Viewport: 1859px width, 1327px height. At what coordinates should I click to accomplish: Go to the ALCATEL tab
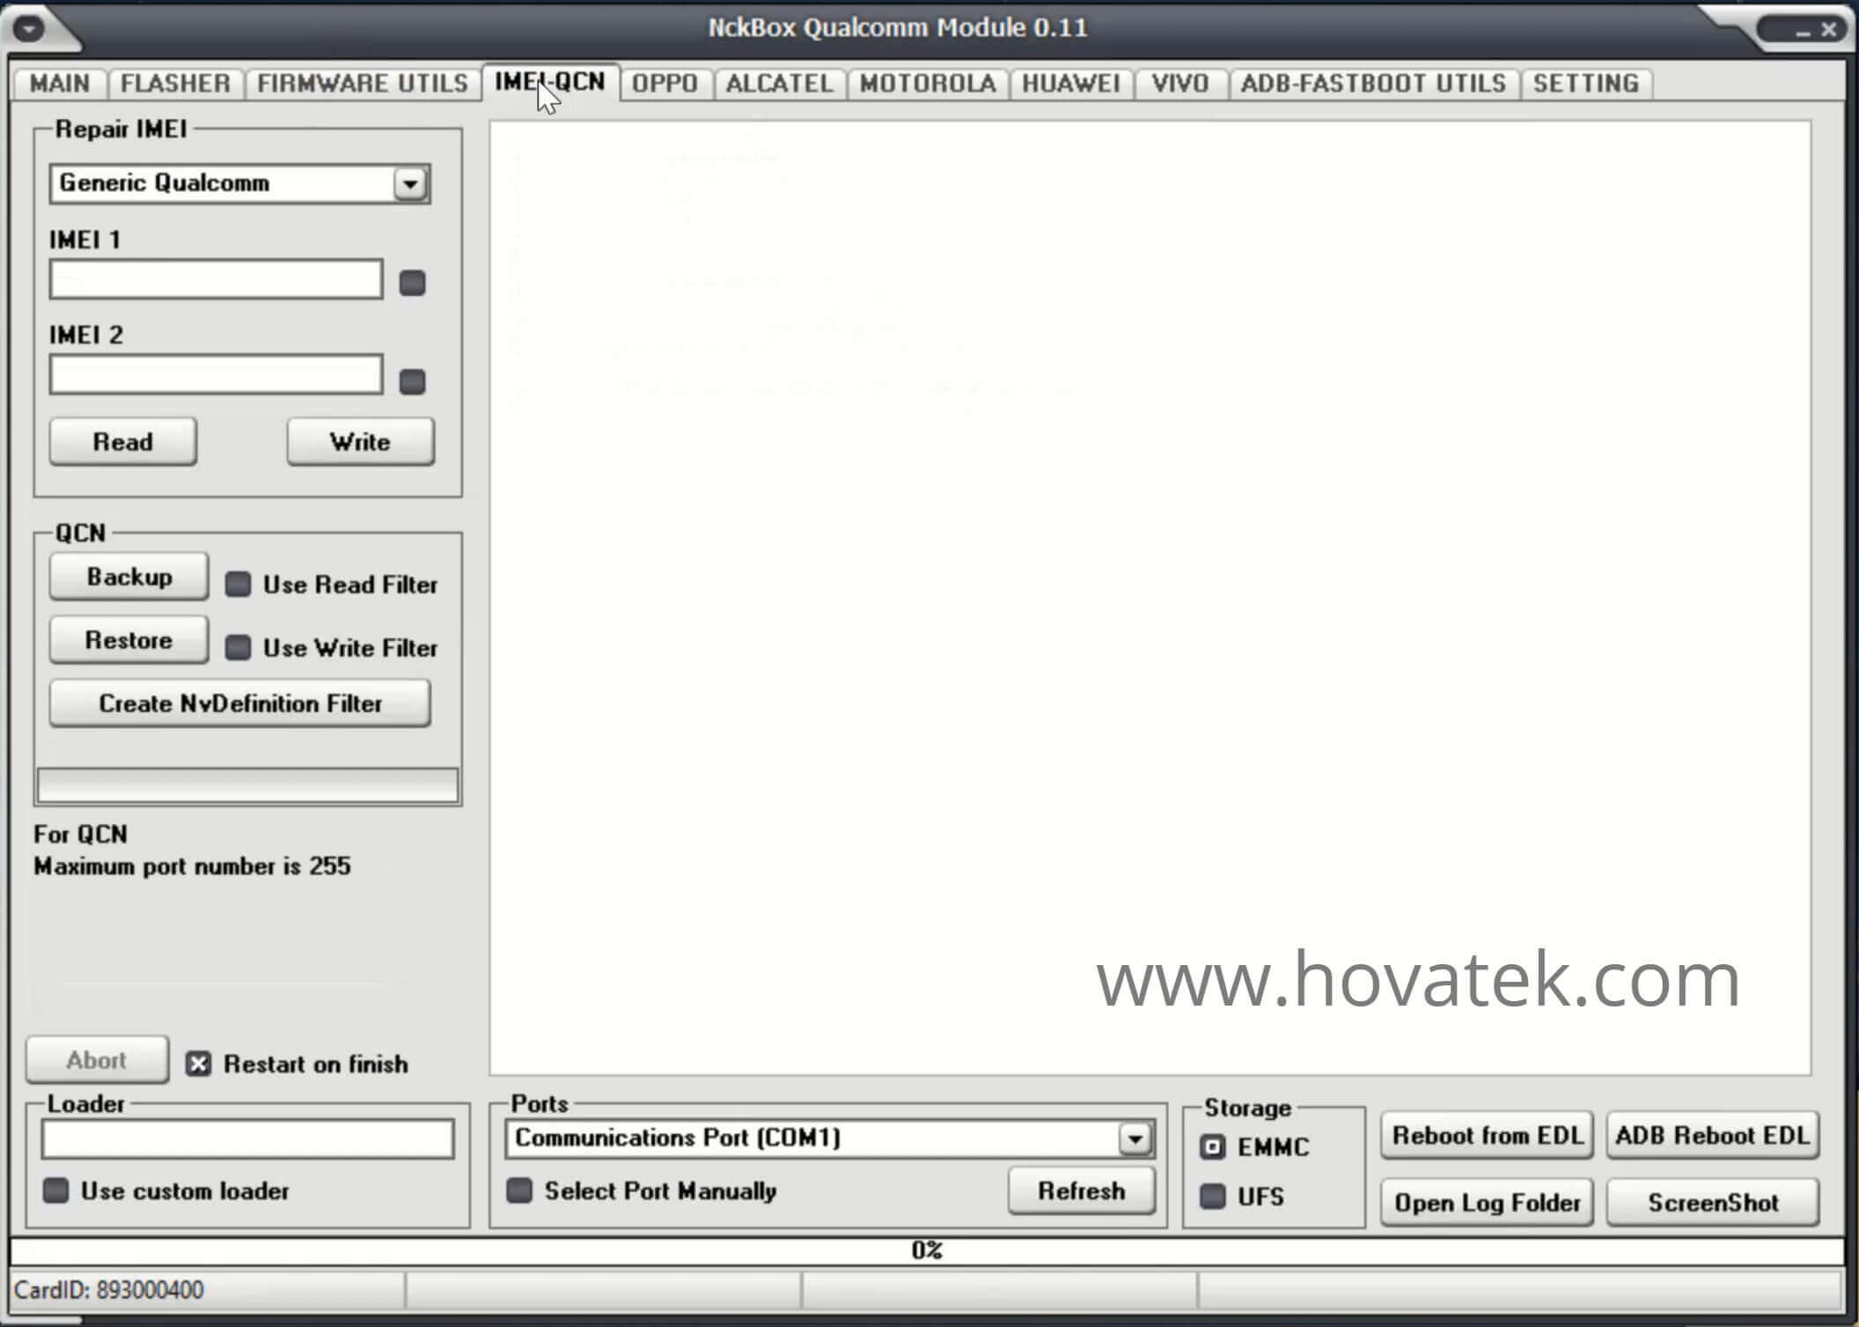[x=780, y=84]
